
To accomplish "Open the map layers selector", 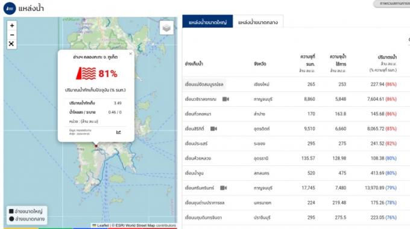I will click(x=166, y=28).
